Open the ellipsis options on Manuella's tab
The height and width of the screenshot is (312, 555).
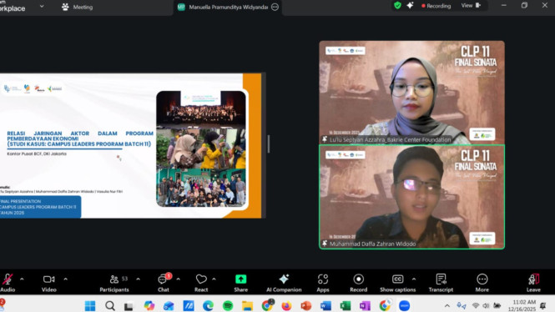click(275, 7)
